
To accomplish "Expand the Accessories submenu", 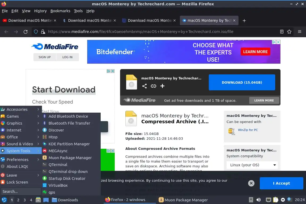I will pos(21,109).
